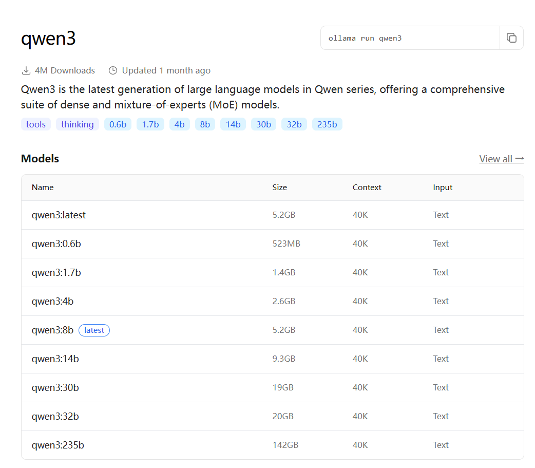Viewport: 535px width, 468px height.
Task: Click the Context column header
Action: coord(367,188)
